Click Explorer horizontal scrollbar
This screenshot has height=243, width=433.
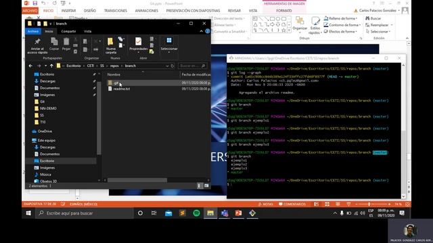[137, 180]
